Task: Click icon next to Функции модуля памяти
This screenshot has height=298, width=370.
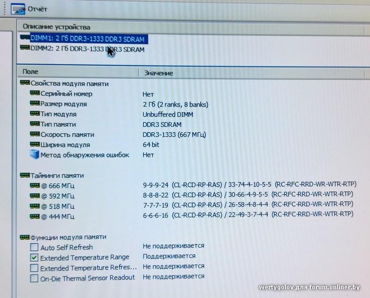Action: tap(25, 237)
